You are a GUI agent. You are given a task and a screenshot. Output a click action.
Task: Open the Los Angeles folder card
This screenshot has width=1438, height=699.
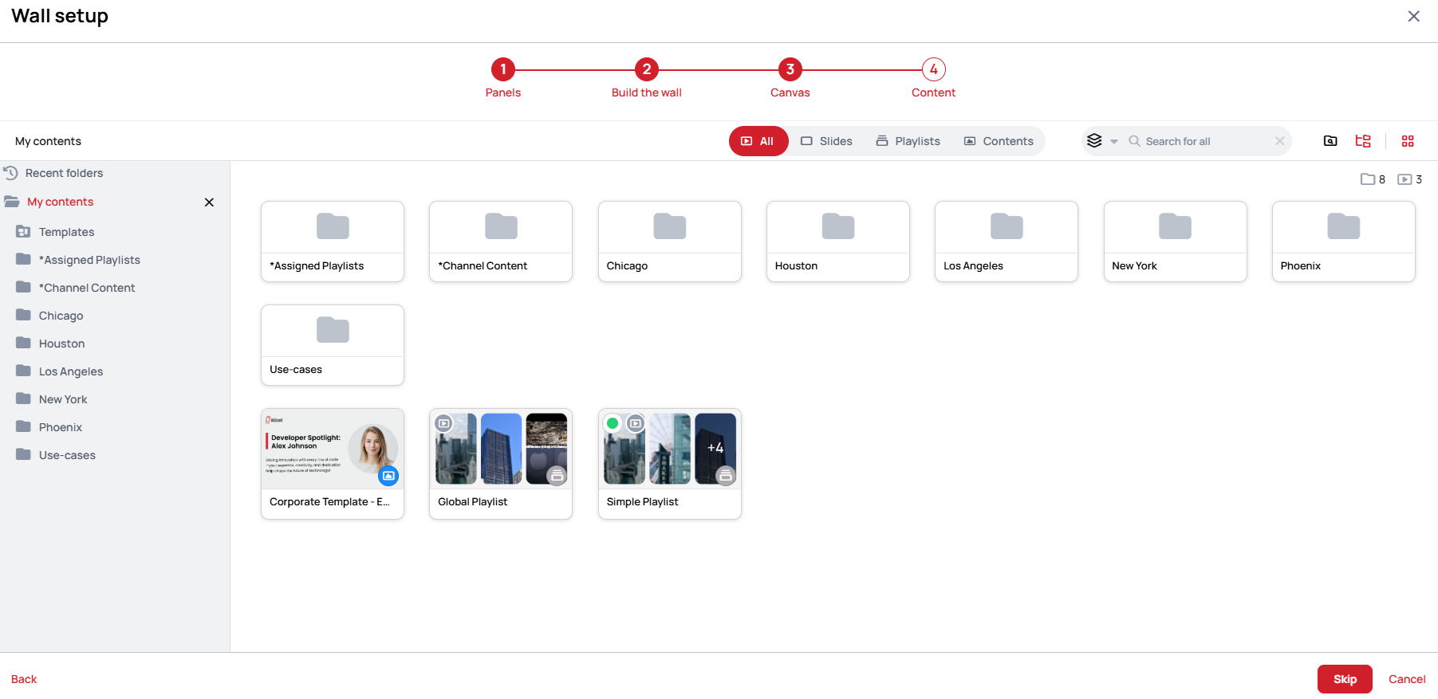1007,242
